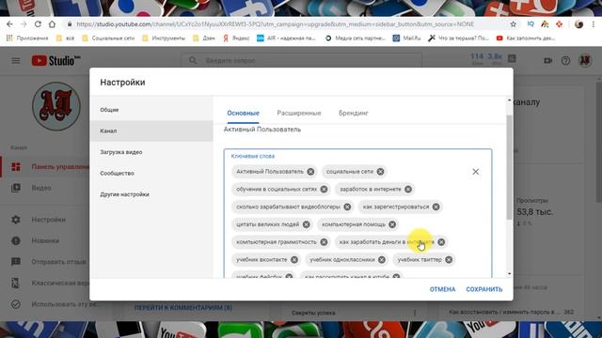Switch to the Брендинг tab
The height and width of the screenshot is (338, 602).
click(x=354, y=113)
